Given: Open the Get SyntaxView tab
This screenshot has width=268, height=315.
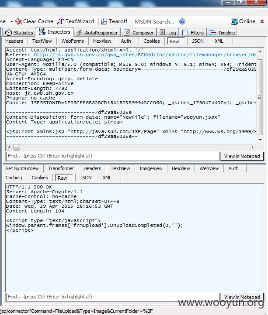Looking at the screenshot, I should (22, 168).
